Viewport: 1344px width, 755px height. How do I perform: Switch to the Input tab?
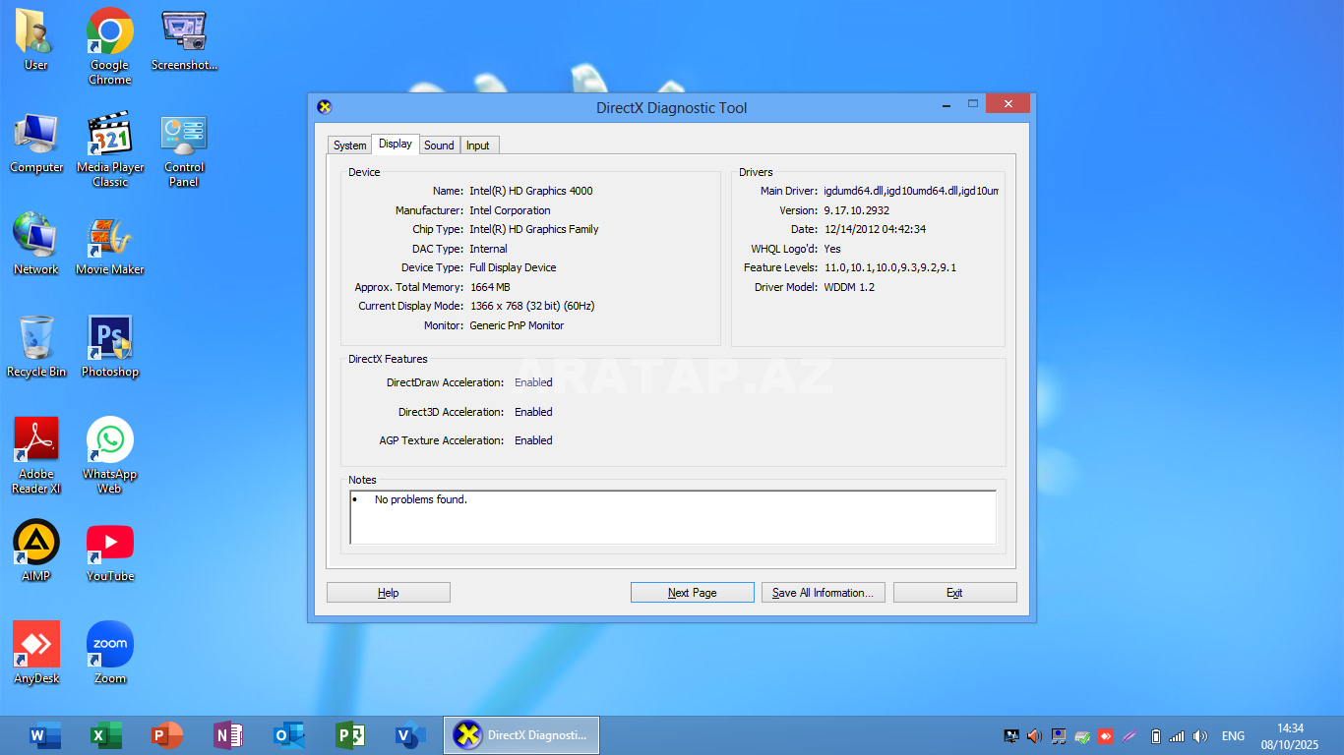point(478,145)
